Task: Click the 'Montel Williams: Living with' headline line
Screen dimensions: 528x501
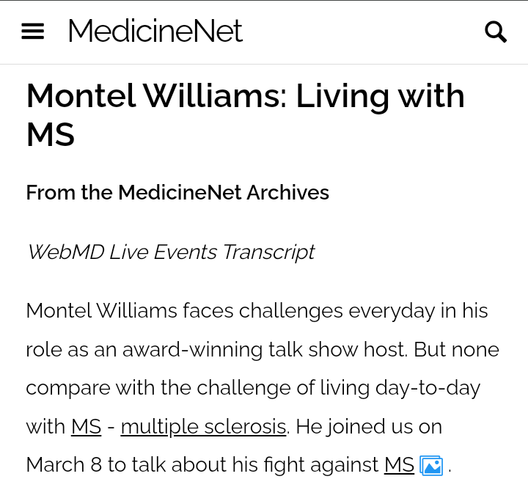Action: point(245,96)
